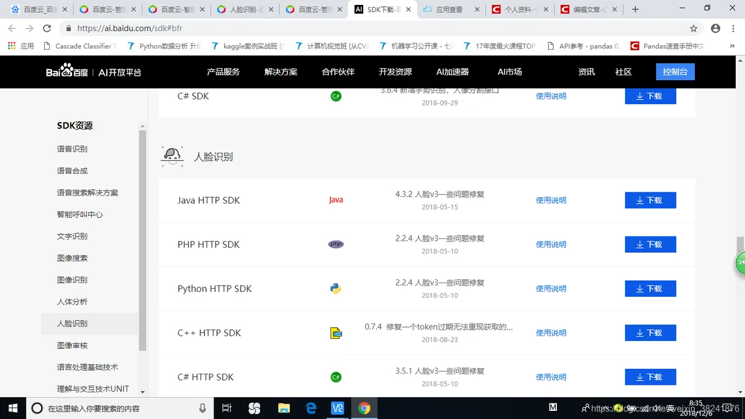Go to 资讯 in the top navigation

(587, 72)
